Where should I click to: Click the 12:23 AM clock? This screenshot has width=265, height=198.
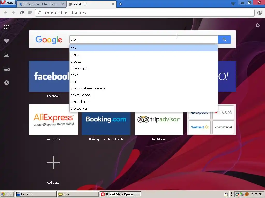[x=256, y=194]
